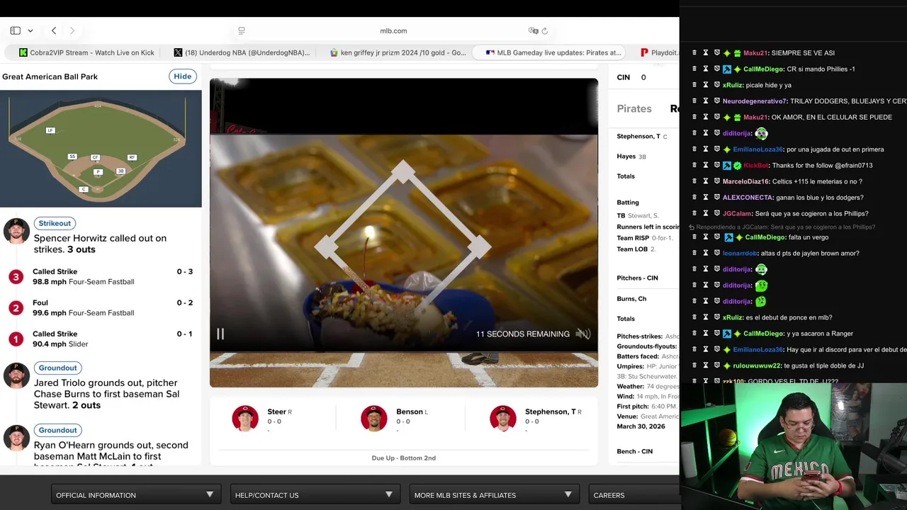The image size is (907, 510).
Task: Delete the KickBot follow message
Action: 694,165
